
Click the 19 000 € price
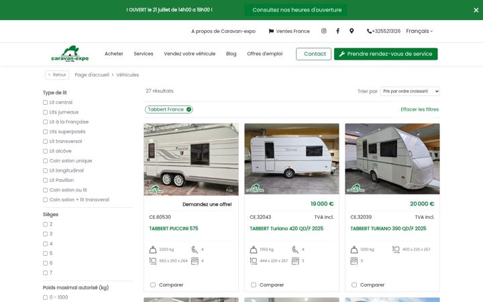click(322, 204)
